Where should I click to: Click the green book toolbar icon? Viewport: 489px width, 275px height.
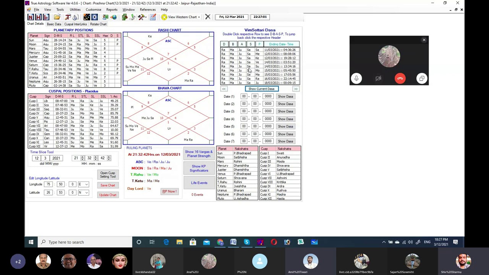point(125,17)
